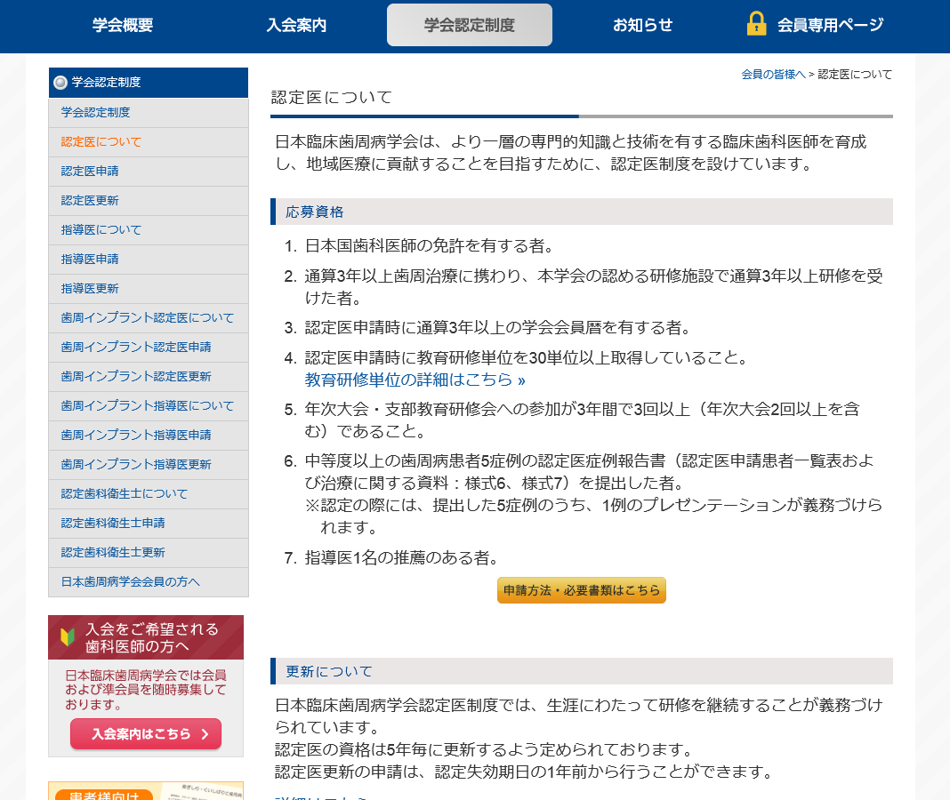Select 認定歯科衛生士について in sidebar
This screenshot has height=800, width=950.
point(125,493)
